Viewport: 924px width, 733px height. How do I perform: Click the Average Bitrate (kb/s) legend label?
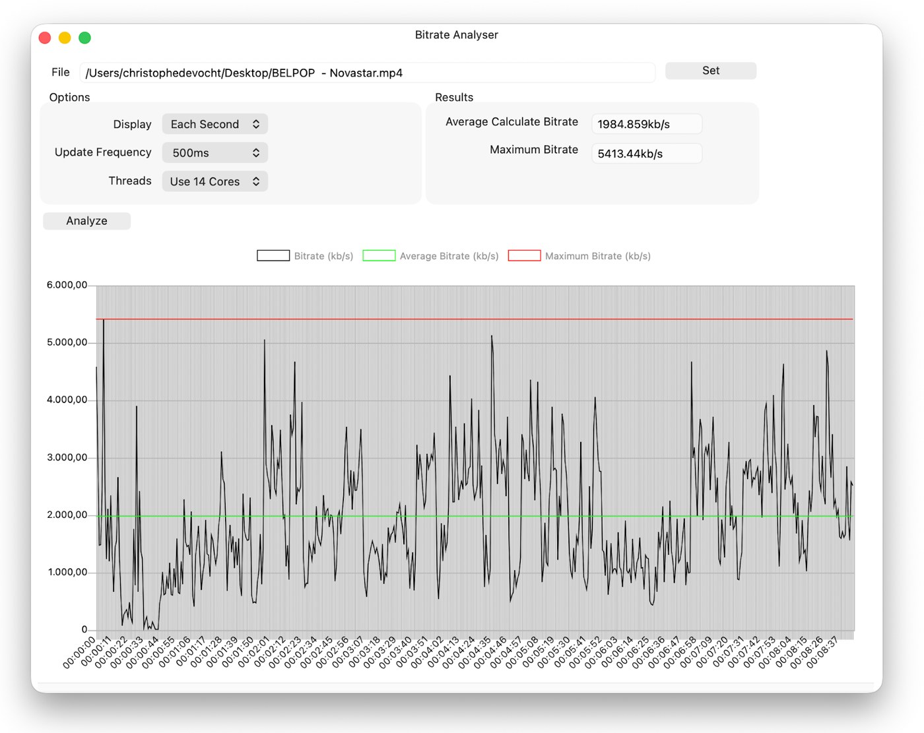449,256
